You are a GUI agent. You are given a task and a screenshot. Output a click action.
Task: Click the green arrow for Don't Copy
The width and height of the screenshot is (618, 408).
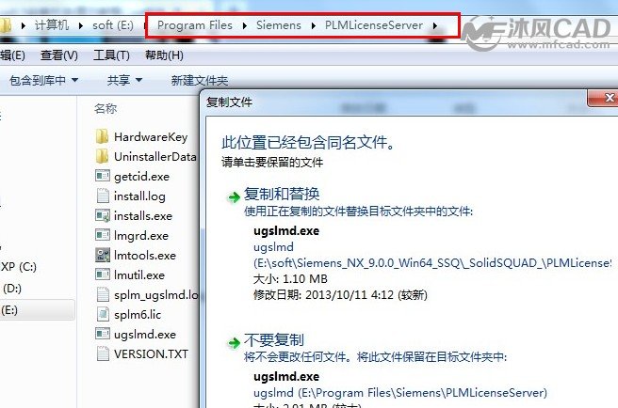(x=234, y=343)
